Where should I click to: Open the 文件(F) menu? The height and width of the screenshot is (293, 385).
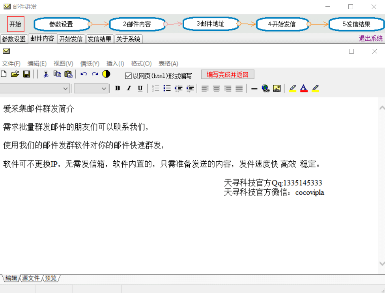[x=11, y=63]
